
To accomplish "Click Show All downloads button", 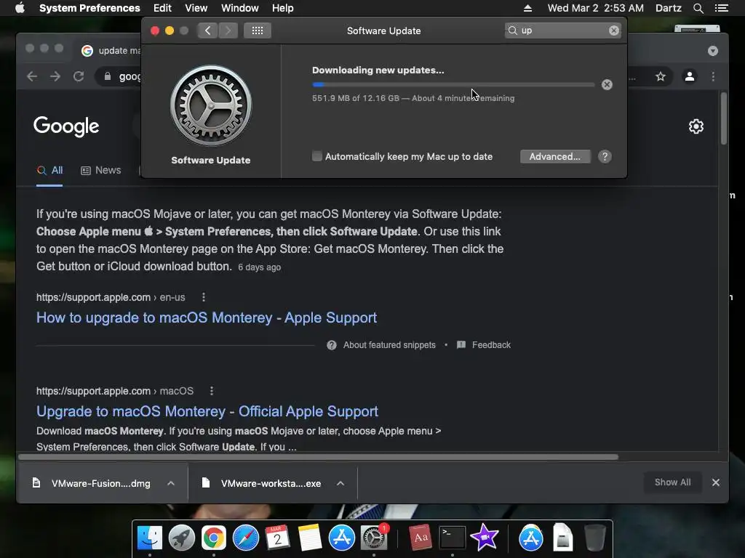I will (672, 482).
